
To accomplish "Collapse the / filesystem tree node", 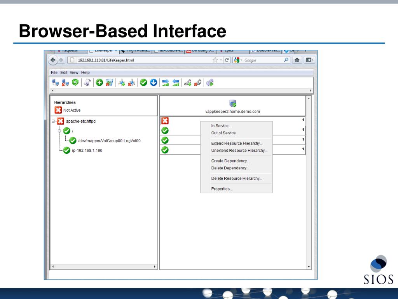I will click(60, 131).
